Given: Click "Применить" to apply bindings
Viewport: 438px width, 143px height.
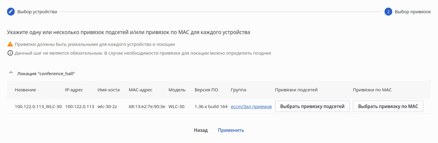Looking at the screenshot, I should [x=231, y=130].
